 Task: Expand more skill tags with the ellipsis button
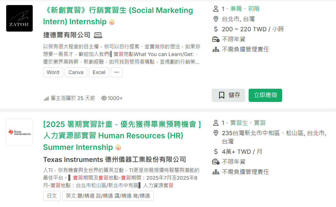tap(117, 72)
